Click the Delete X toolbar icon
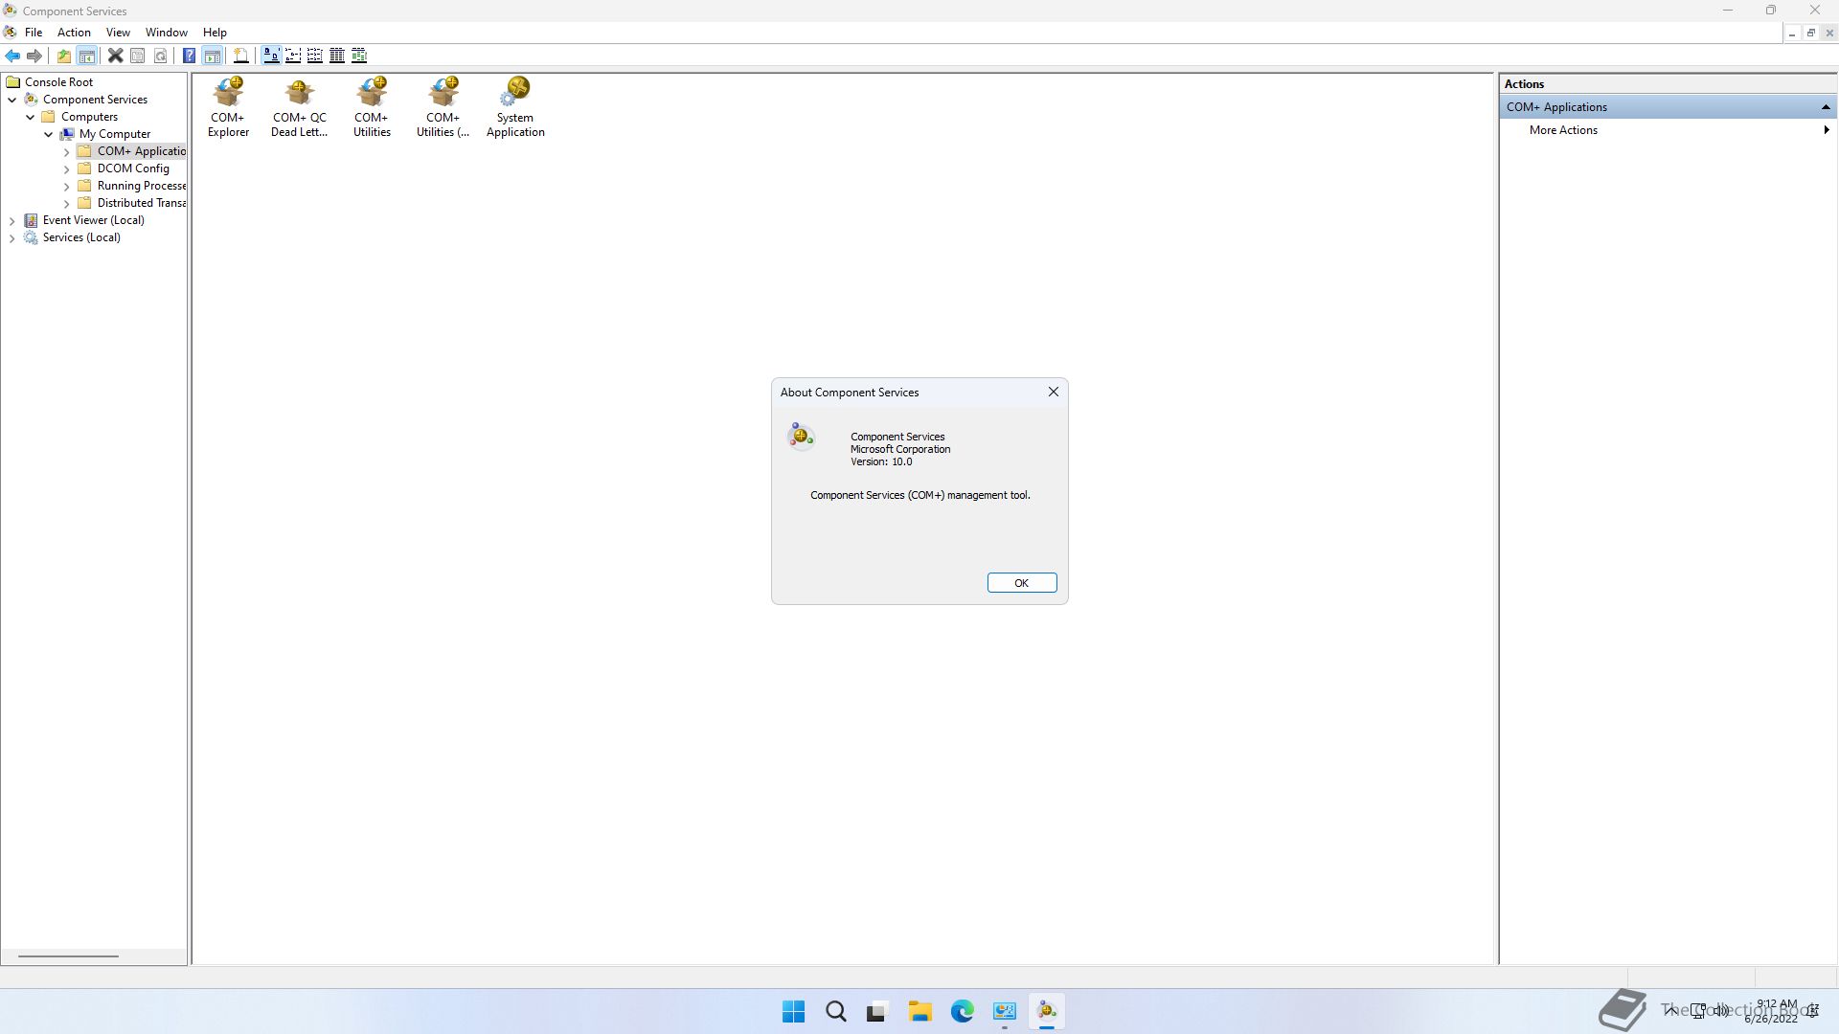Viewport: 1839px width, 1034px height. [x=115, y=56]
